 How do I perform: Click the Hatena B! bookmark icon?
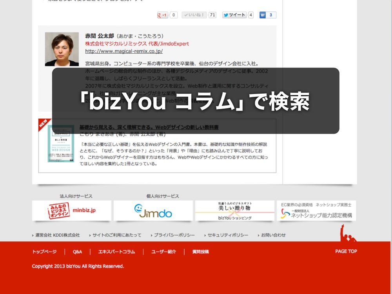pyautogui.click(x=263, y=15)
